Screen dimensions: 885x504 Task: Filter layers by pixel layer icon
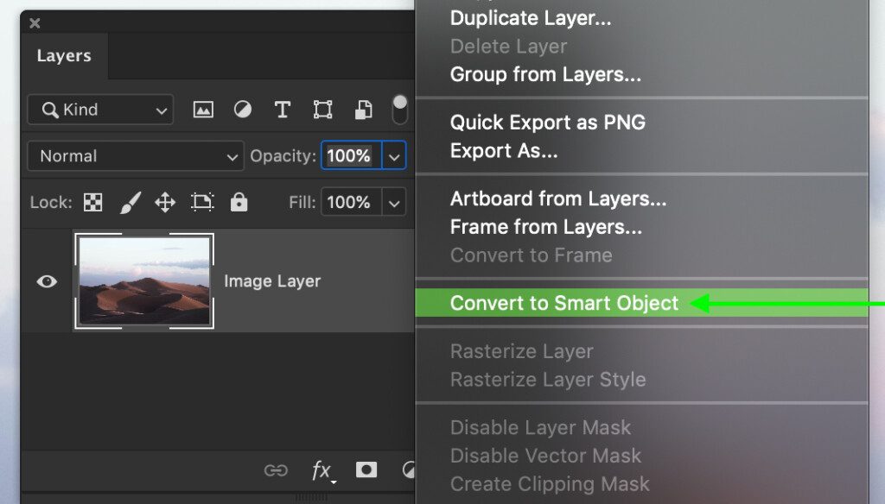pos(203,110)
